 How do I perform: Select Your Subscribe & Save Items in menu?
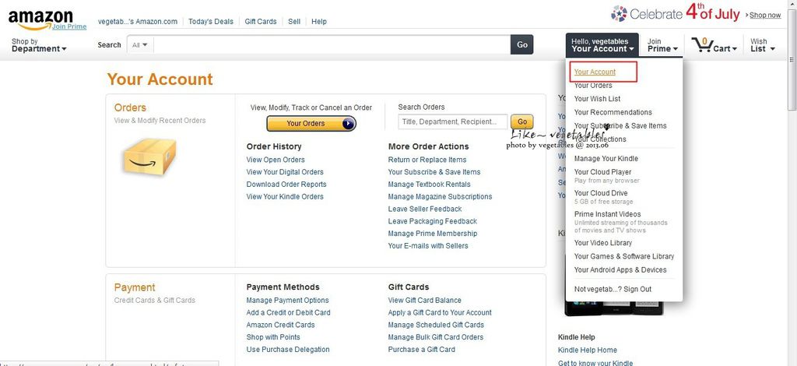(620, 125)
